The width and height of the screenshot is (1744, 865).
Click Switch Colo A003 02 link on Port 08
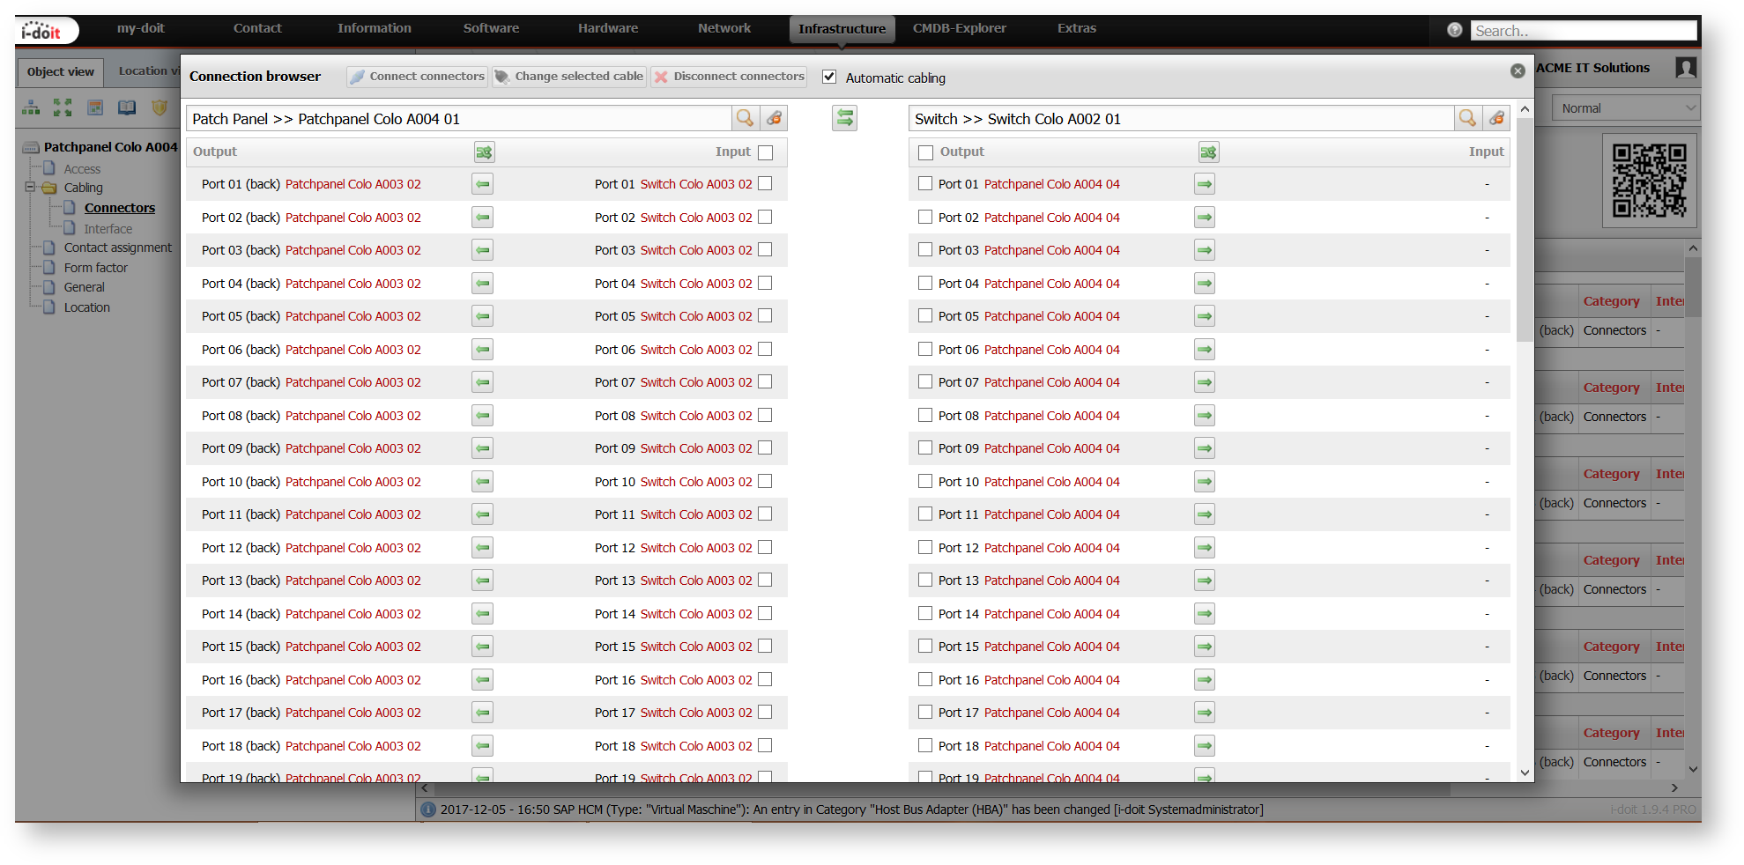point(696,416)
